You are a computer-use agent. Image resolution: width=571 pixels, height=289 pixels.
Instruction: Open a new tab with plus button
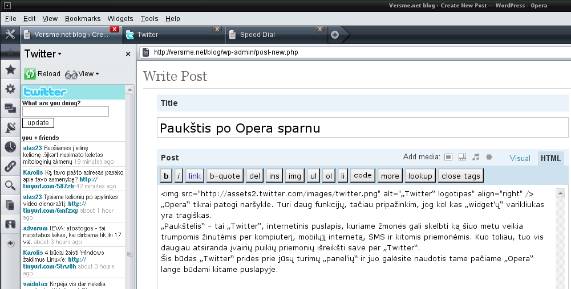point(335,35)
